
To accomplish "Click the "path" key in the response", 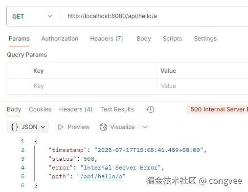I will point(59,176).
